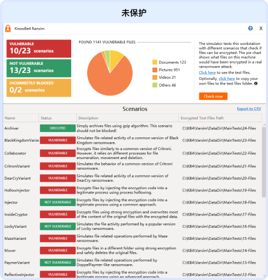Viewport: 268px width, 280px height.
Task: Select the Incorrectly Blocked 0/2 scenarios tile
Action: 39,88
